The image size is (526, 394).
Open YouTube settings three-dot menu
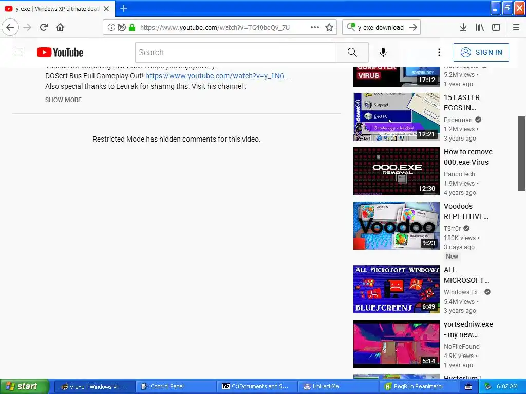click(x=439, y=52)
